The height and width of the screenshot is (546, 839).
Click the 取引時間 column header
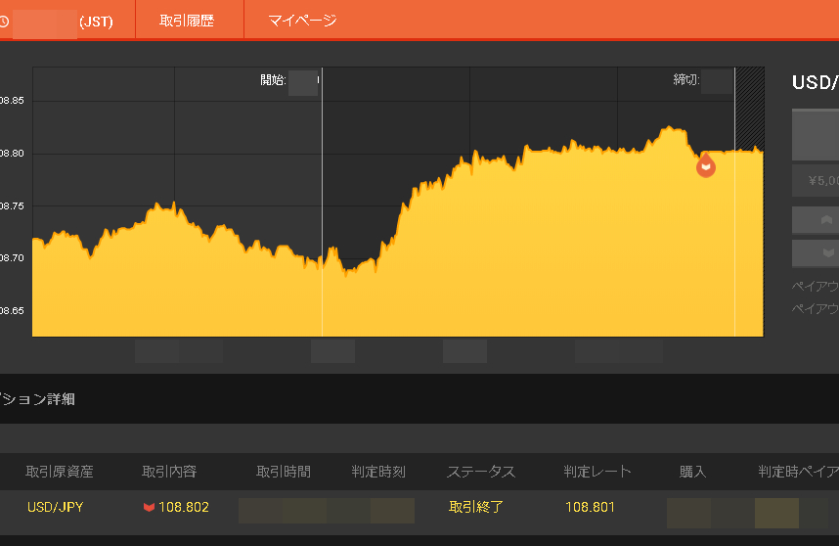pos(284,472)
